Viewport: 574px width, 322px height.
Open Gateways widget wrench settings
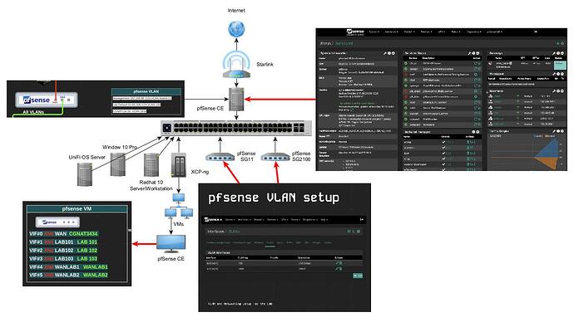tap(554, 53)
